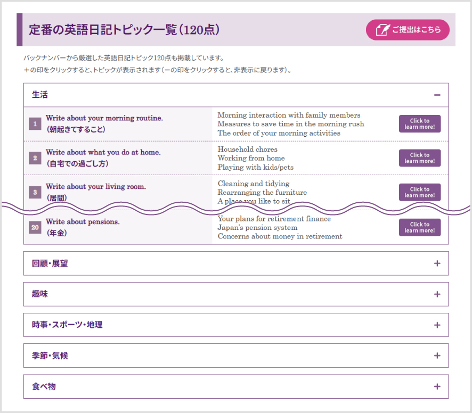Expand 時事・スポーツ・地理 using its plus icon
This screenshot has width=472, height=413.
pyautogui.click(x=437, y=325)
